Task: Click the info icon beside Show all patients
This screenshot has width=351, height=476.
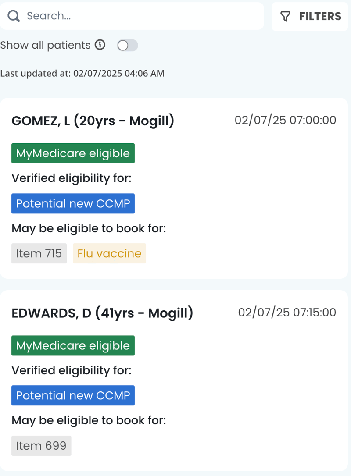Action: pyautogui.click(x=100, y=45)
